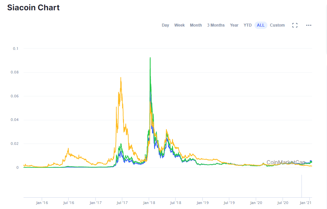The image size is (327, 209).
Task: Choose the 3 Months range
Action: pyautogui.click(x=216, y=25)
